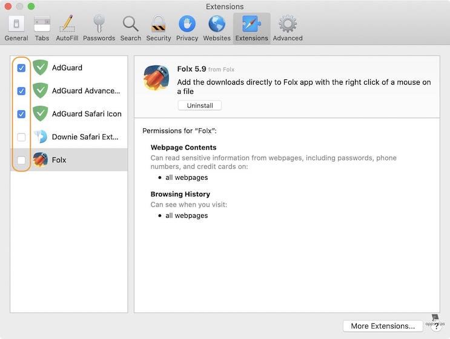Open the Websites globe preferences pane
450x339 pixels.
217,28
